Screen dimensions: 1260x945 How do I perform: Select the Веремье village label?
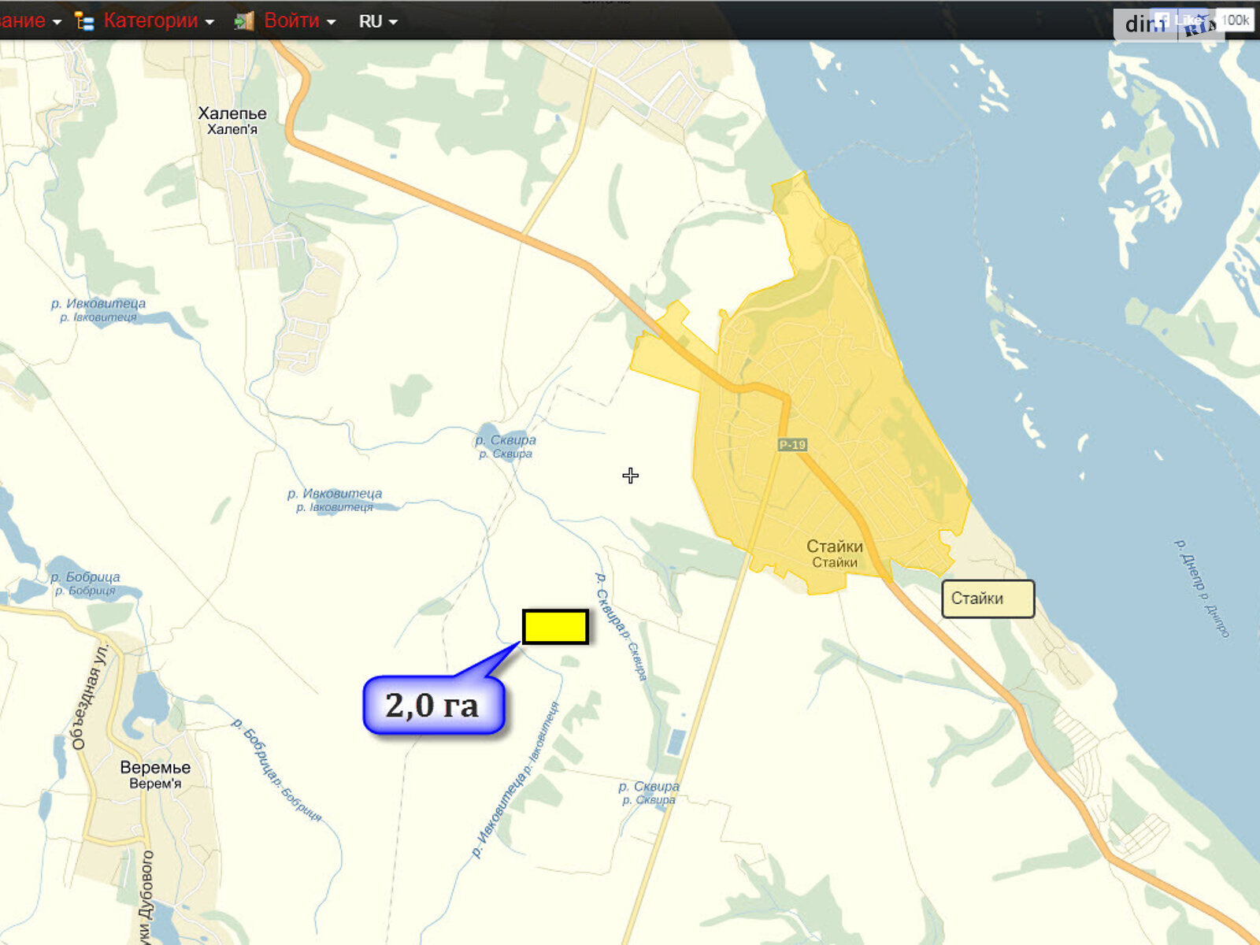[155, 774]
